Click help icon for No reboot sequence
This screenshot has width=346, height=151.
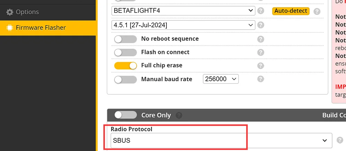click(x=261, y=39)
